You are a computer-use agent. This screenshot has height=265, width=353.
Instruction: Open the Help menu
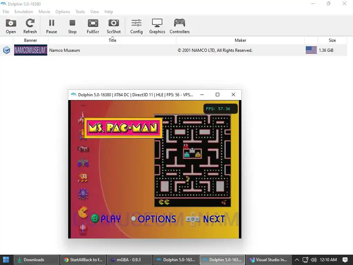[109, 12]
